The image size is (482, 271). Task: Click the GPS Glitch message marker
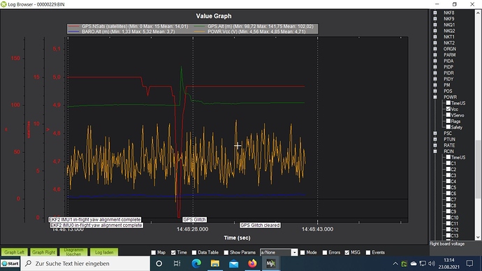[194, 220]
